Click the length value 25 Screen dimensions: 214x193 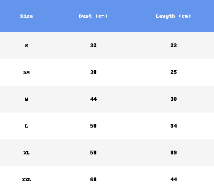tap(173, 72)
